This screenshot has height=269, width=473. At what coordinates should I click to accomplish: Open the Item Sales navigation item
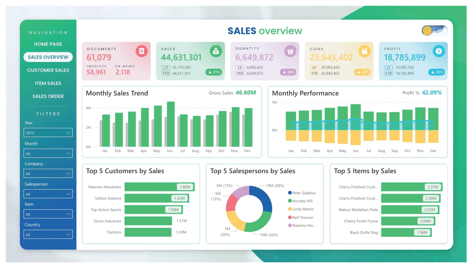[x=48, y=83]
